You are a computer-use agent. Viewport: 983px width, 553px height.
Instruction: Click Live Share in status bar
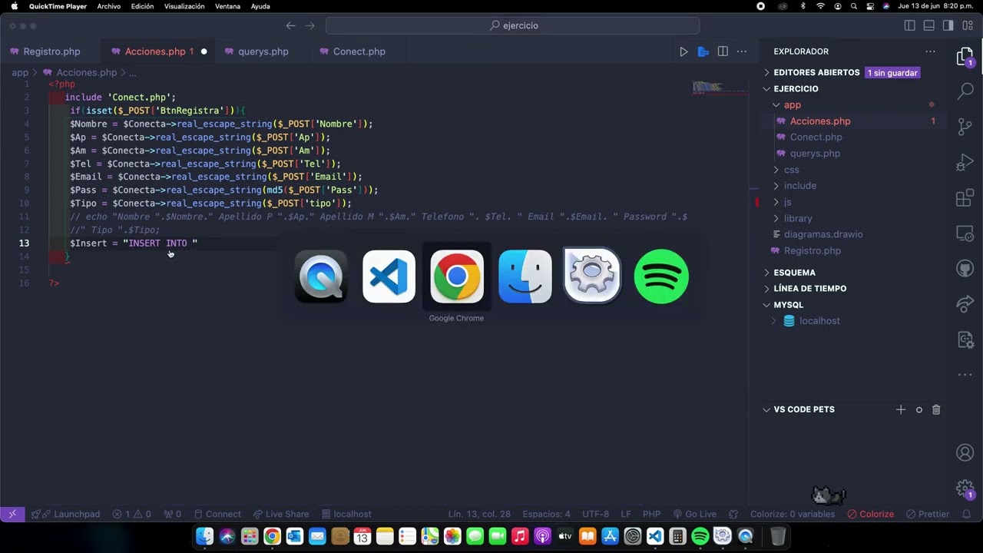(x=280, y=514)
